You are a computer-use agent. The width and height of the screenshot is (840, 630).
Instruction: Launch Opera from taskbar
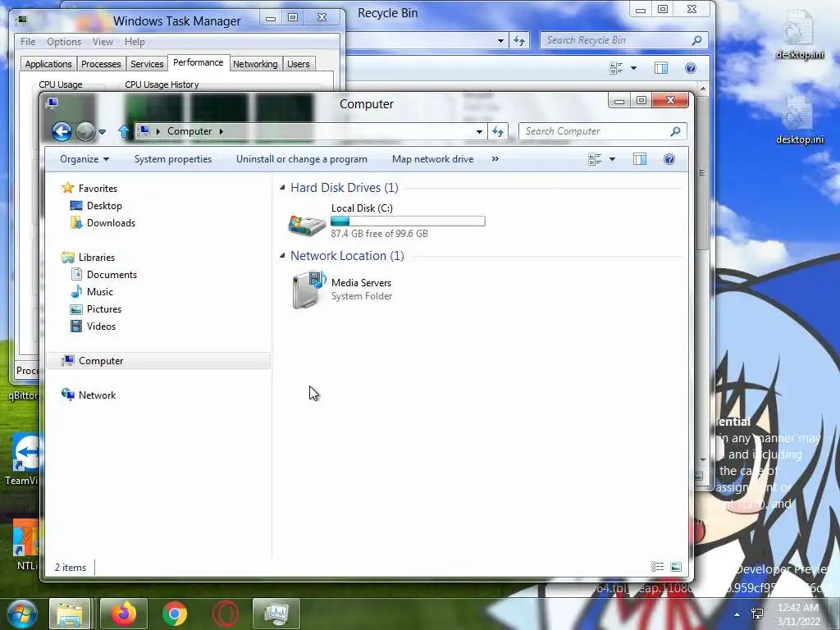226,614
